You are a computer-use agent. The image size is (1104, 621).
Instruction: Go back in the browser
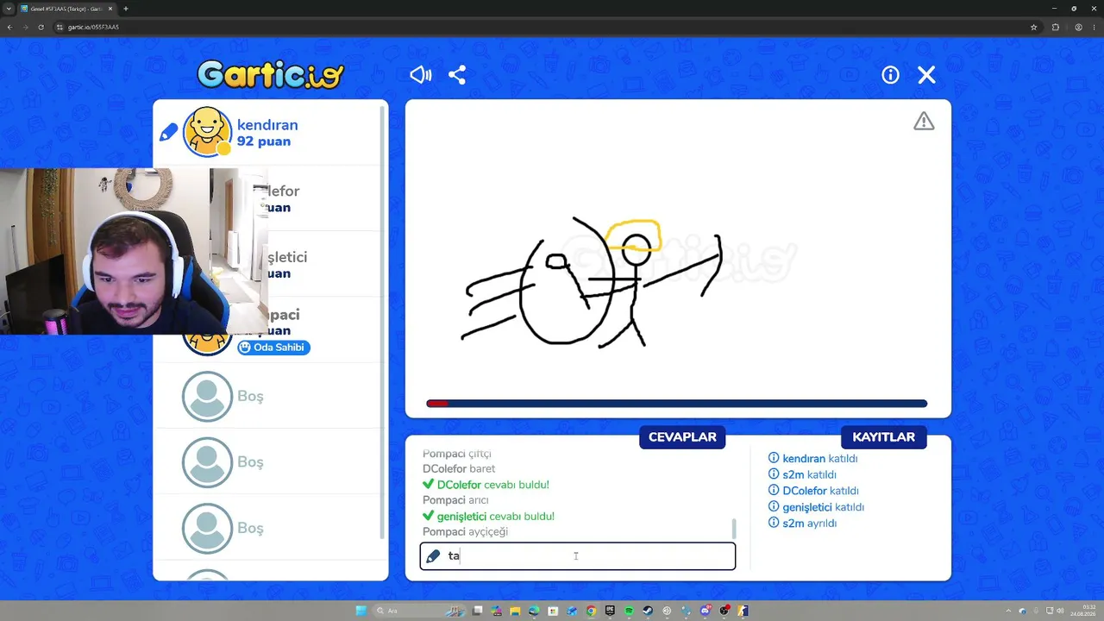click(x=9, y=27)
